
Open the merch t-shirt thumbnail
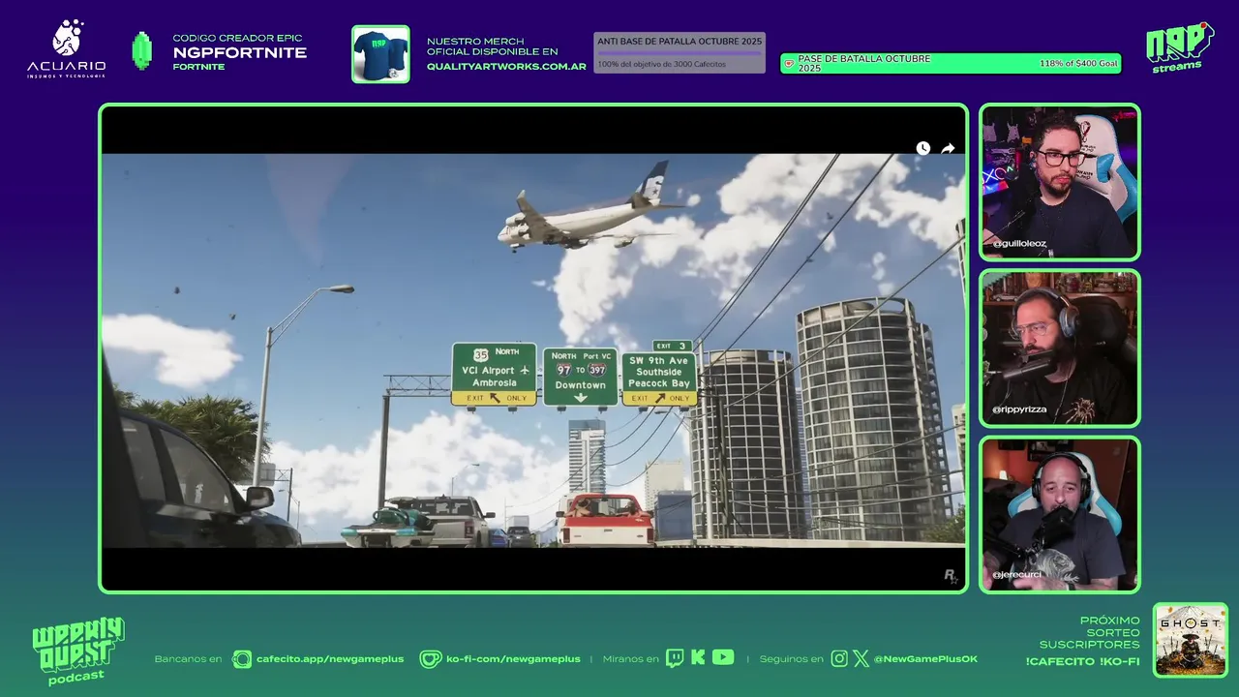click(x=380, y=54)
